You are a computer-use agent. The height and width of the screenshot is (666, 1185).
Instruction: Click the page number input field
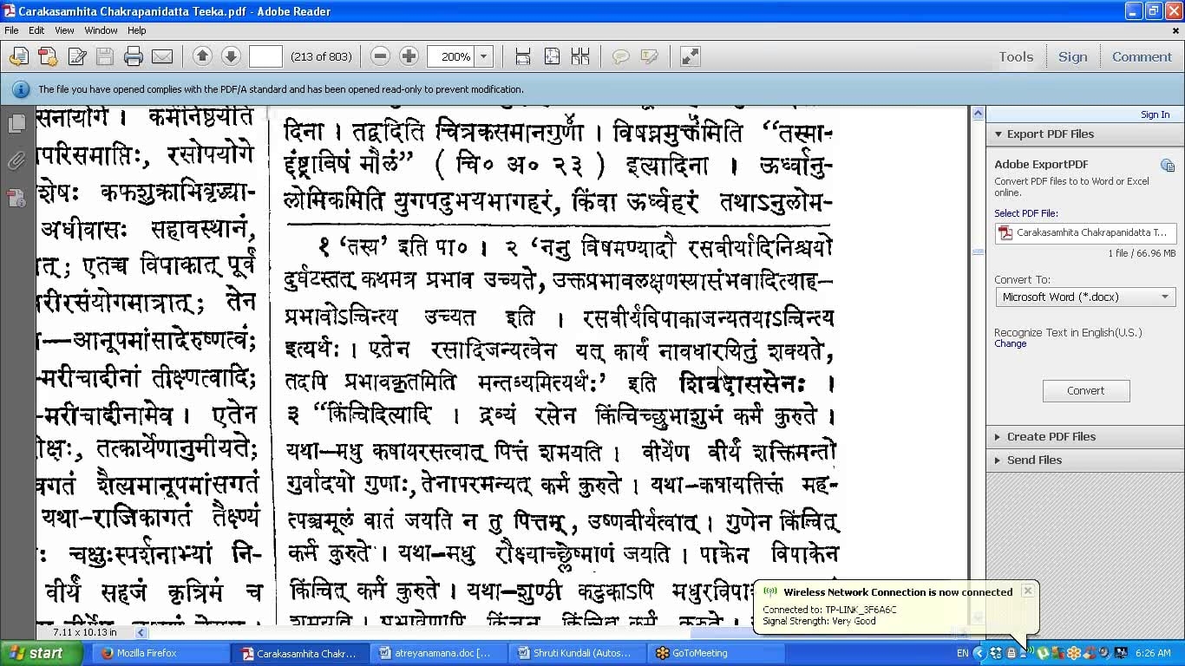pyautogui.click(x=265, y=56)
